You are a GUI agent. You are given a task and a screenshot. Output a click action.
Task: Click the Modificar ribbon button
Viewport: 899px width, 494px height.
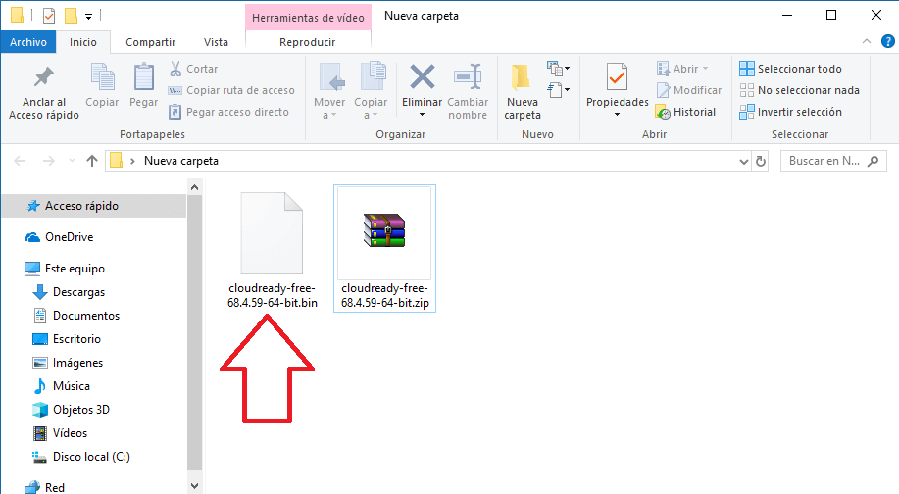click(688, 90)
